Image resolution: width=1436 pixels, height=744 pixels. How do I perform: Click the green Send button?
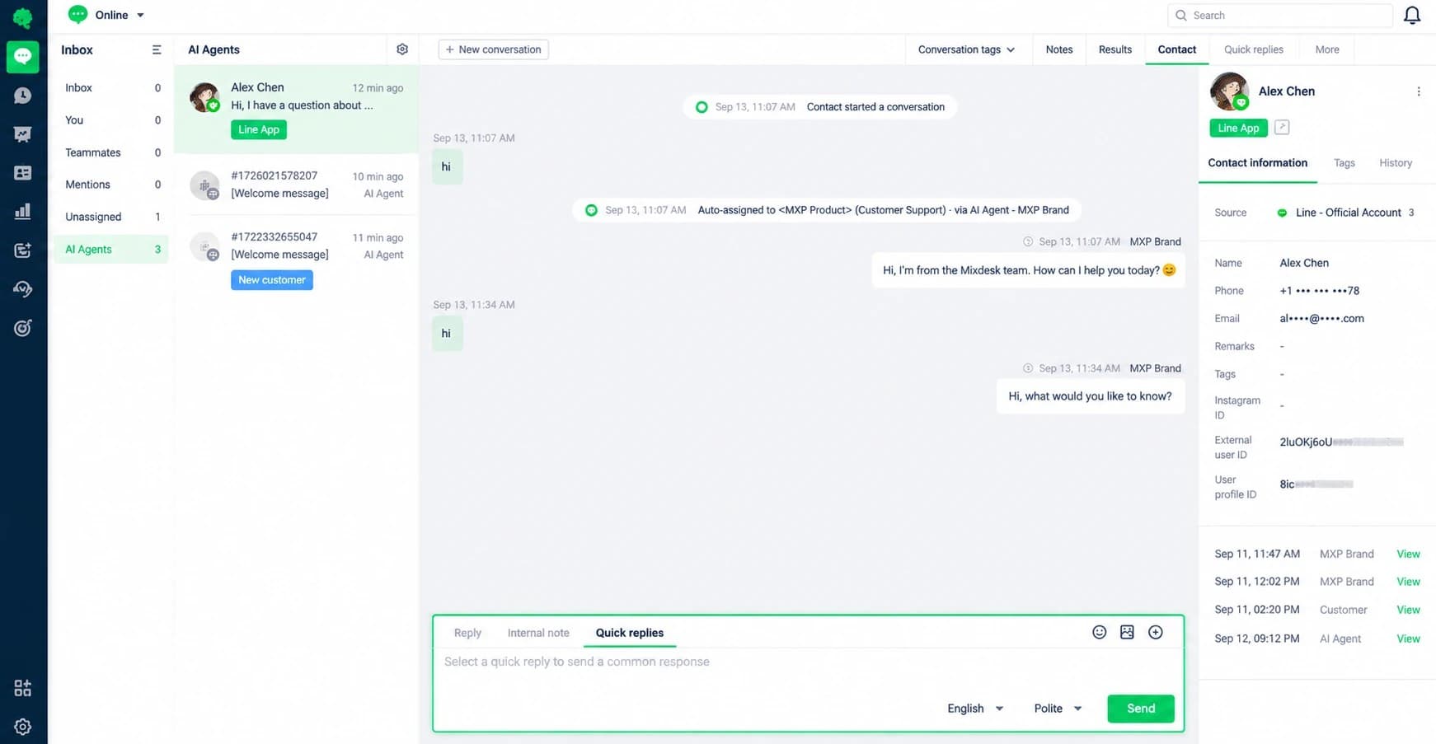(x=1141, y=709)
